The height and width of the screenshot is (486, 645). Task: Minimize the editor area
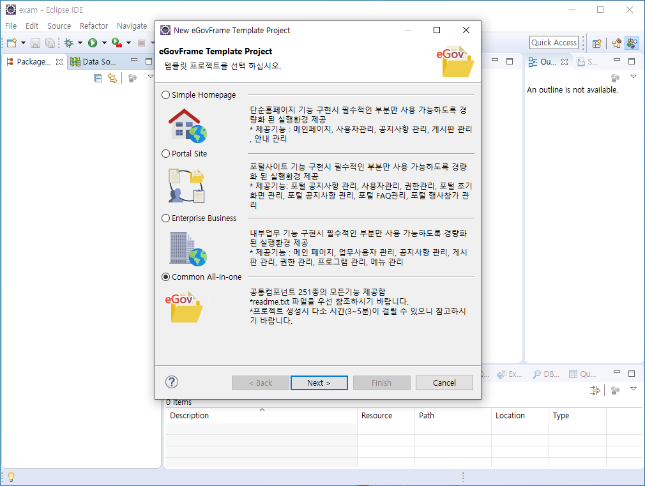pos(495,60)
